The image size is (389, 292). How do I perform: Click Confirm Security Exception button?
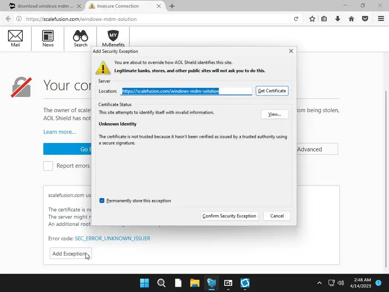(229, 216)
